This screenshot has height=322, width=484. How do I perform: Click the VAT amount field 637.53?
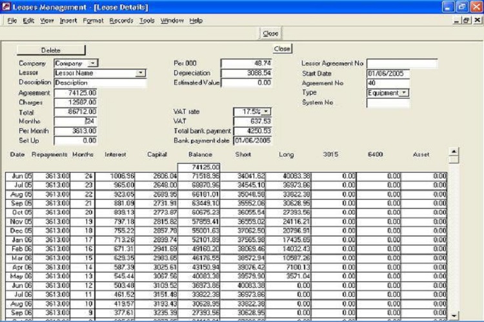click(252, 122)
